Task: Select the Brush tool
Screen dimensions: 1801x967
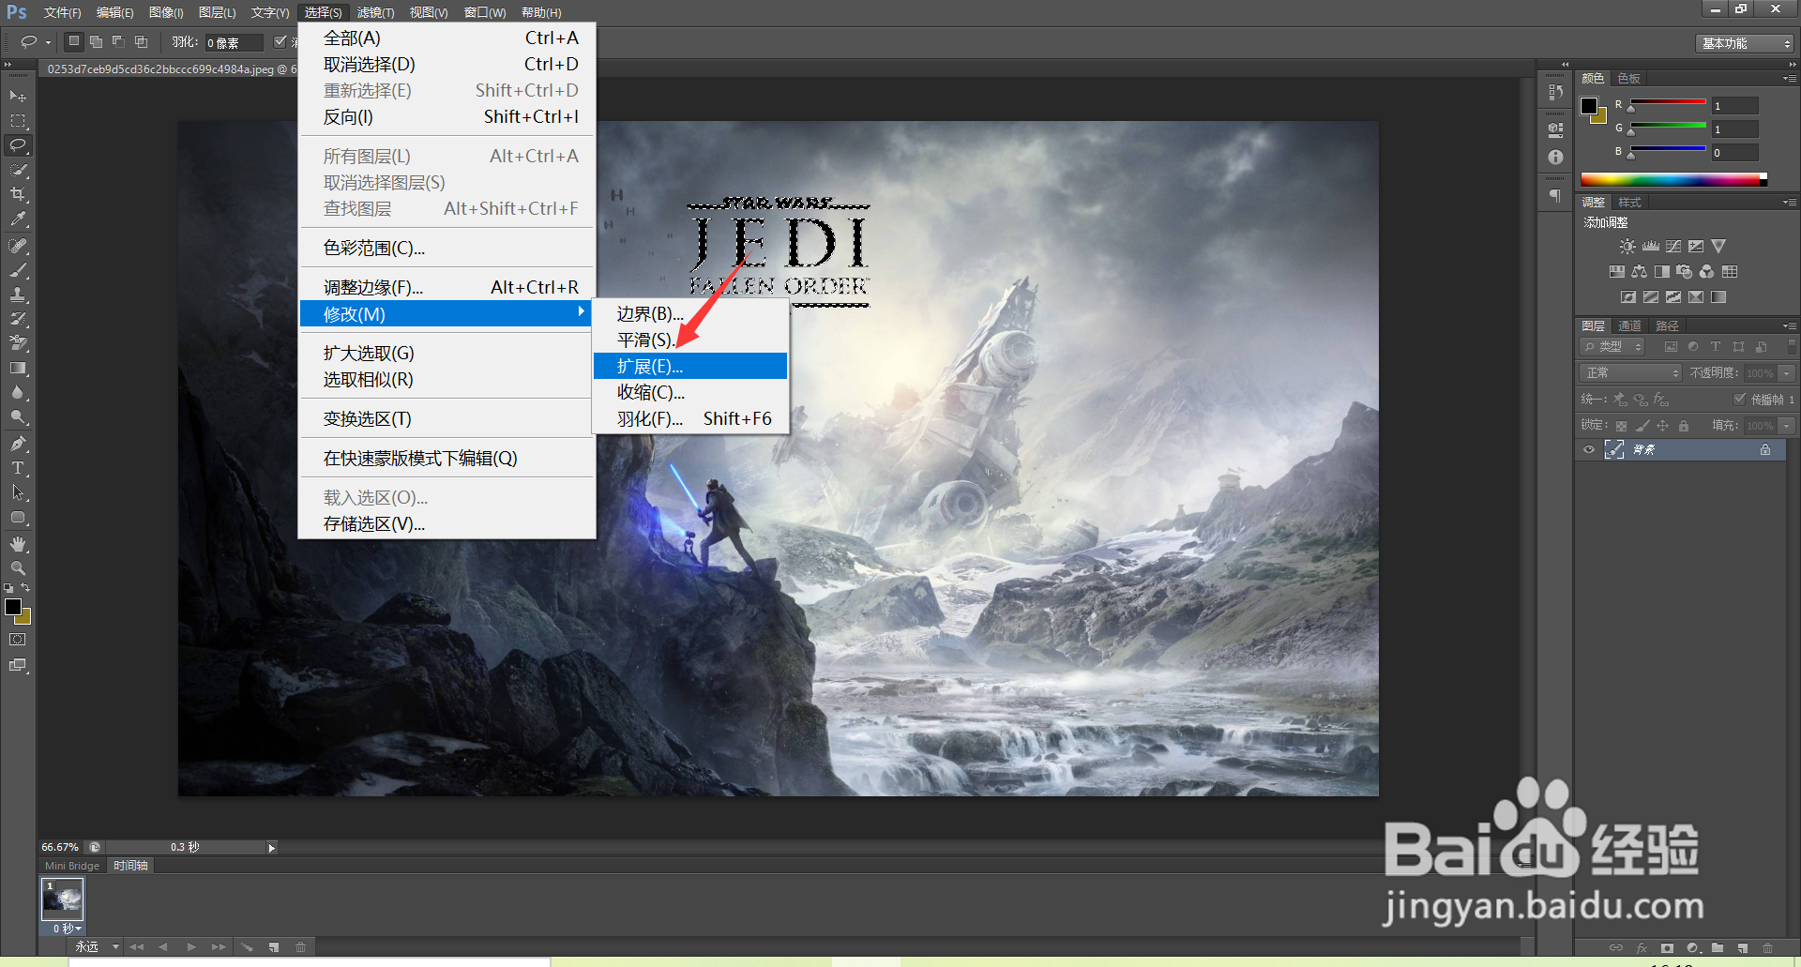Action: [x=18, y=270]
